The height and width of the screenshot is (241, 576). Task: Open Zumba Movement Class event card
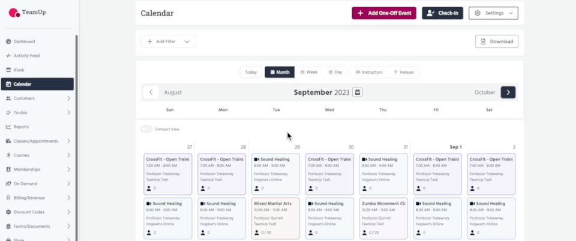[x=383, y=218]
